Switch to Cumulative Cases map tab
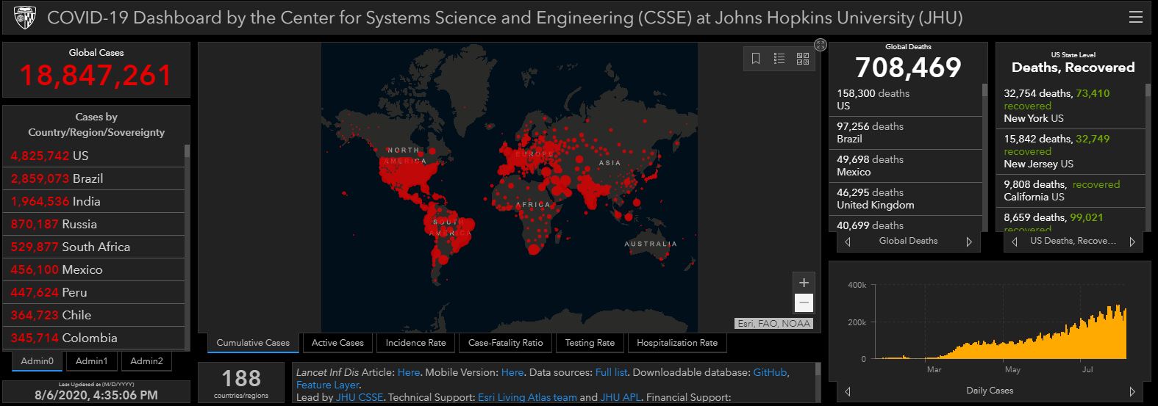1158x406 pixels. click(253, 343)
